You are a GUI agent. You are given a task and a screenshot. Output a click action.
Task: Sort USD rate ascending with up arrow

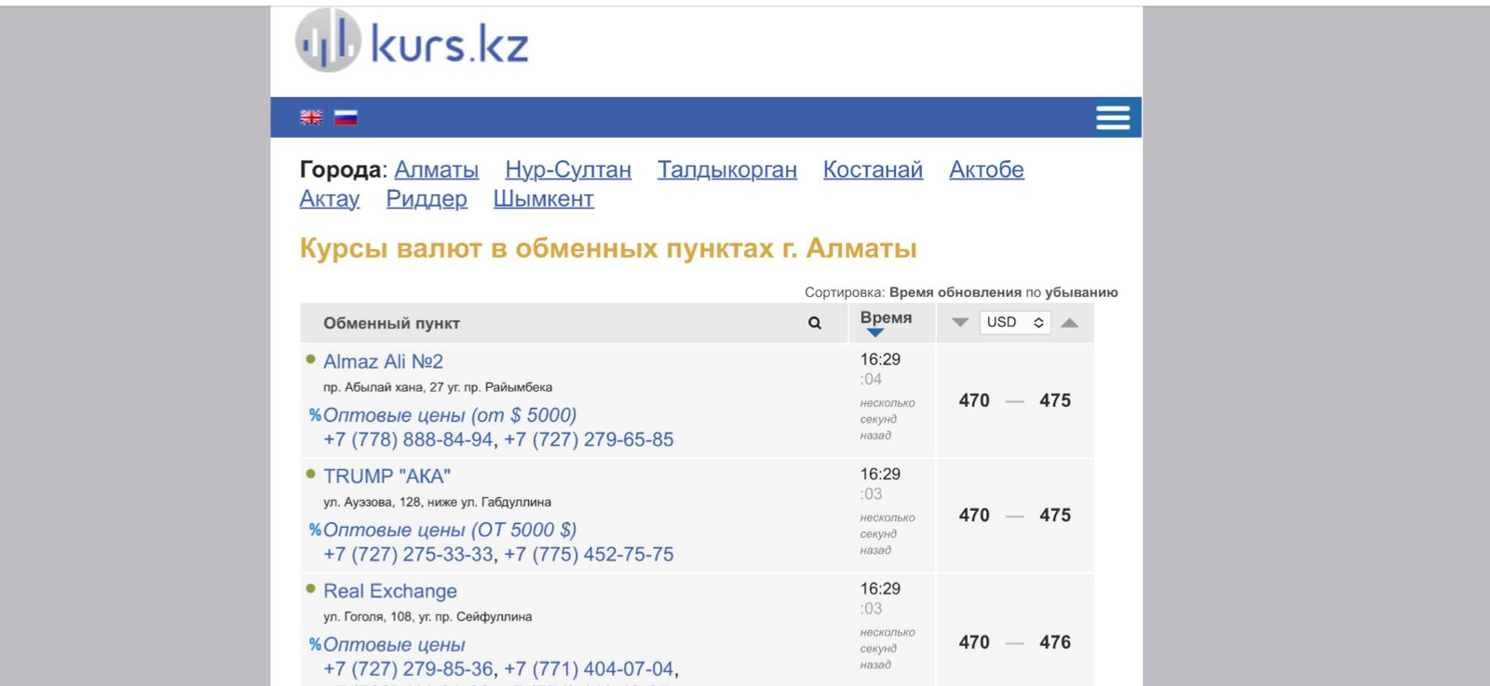coord(1069,323)
